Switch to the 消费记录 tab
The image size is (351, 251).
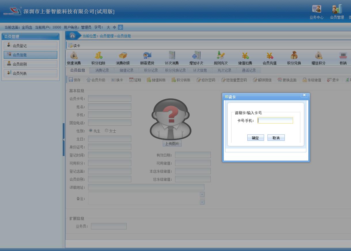[x=102, y=70]
